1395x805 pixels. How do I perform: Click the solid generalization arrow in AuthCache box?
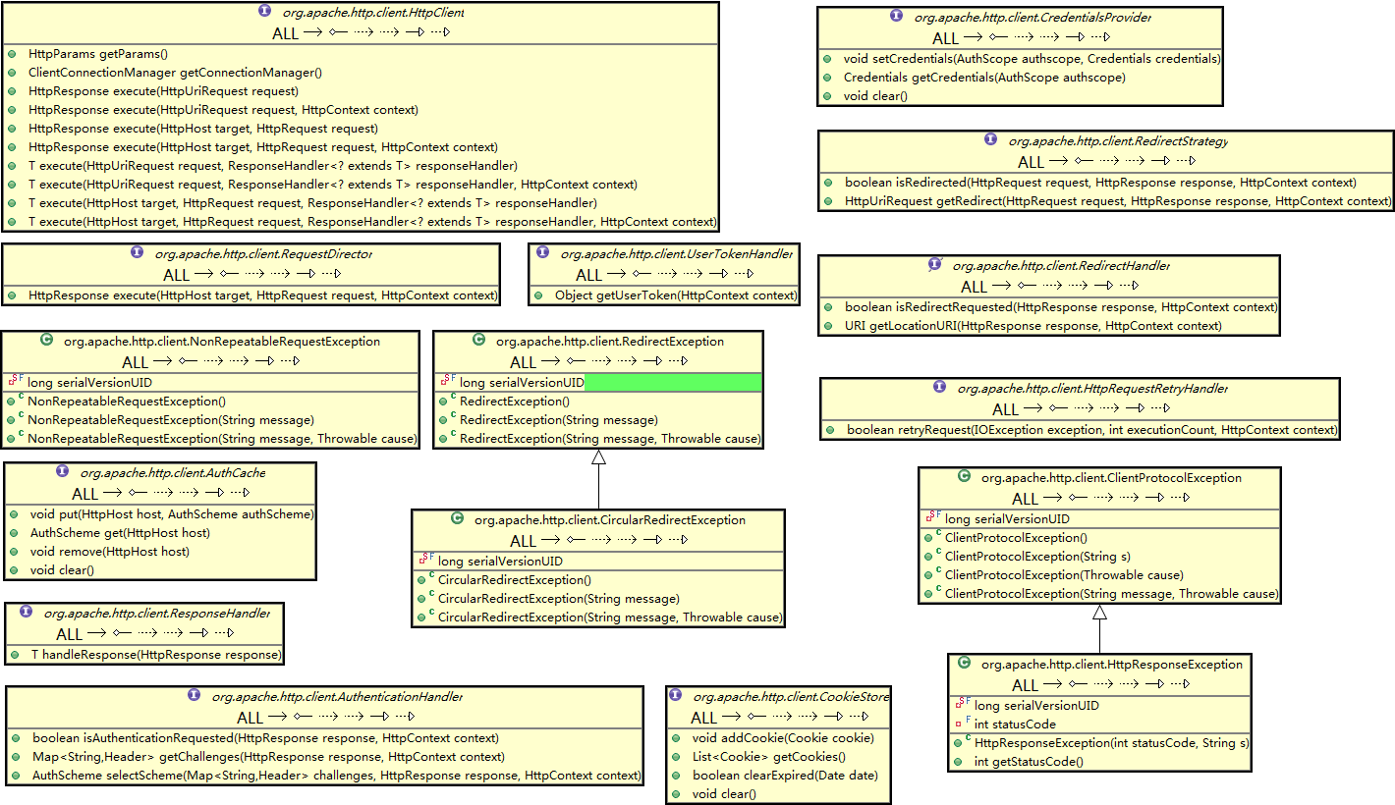coord(213,492)
